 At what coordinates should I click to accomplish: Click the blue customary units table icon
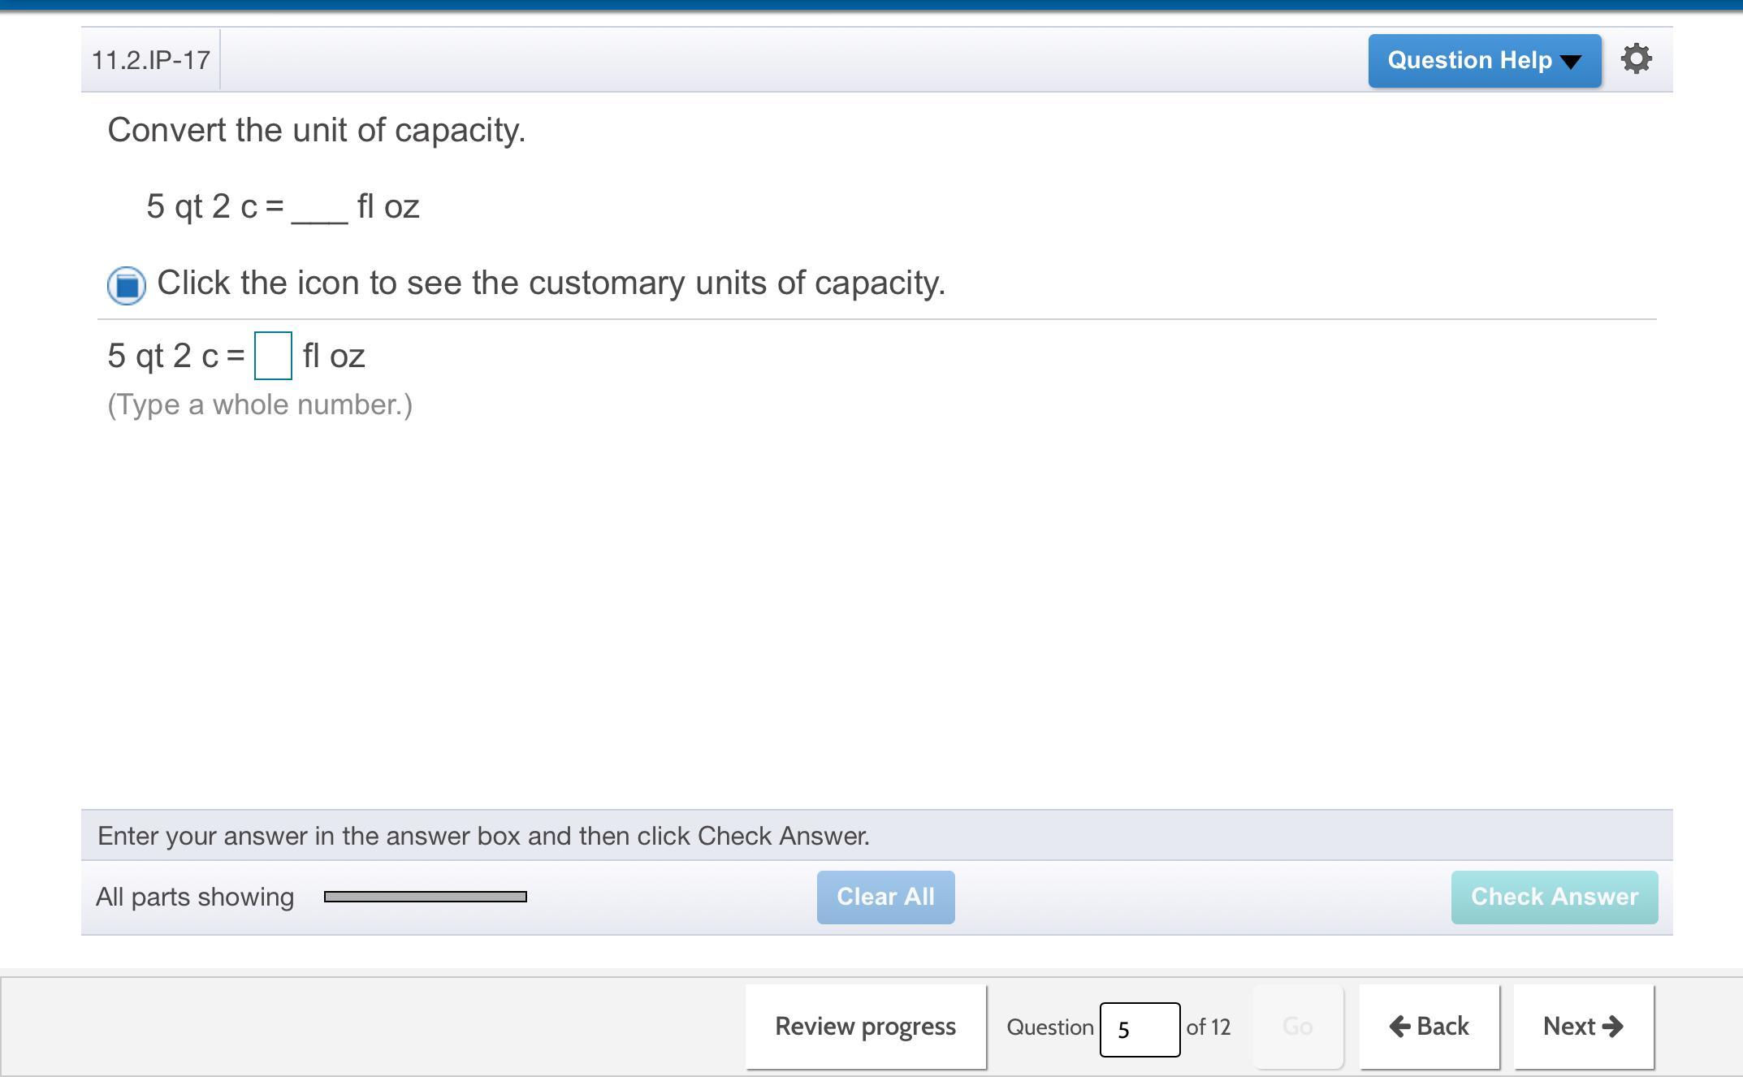[x=127, y=285]
